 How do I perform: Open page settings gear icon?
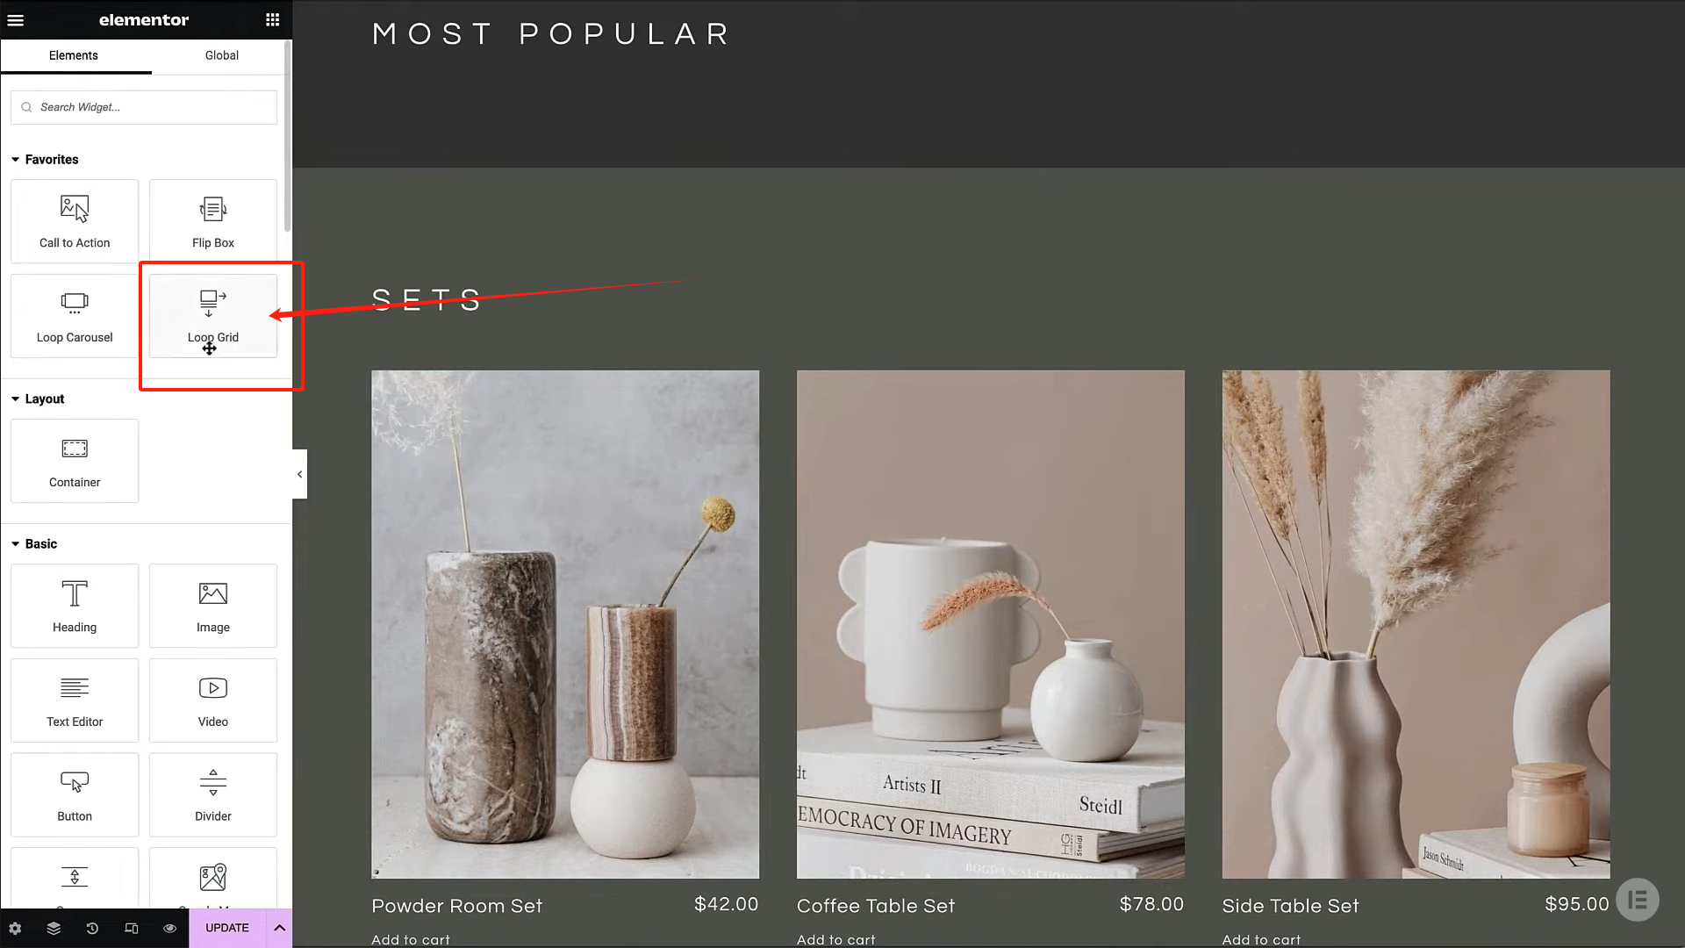point(15,928)
